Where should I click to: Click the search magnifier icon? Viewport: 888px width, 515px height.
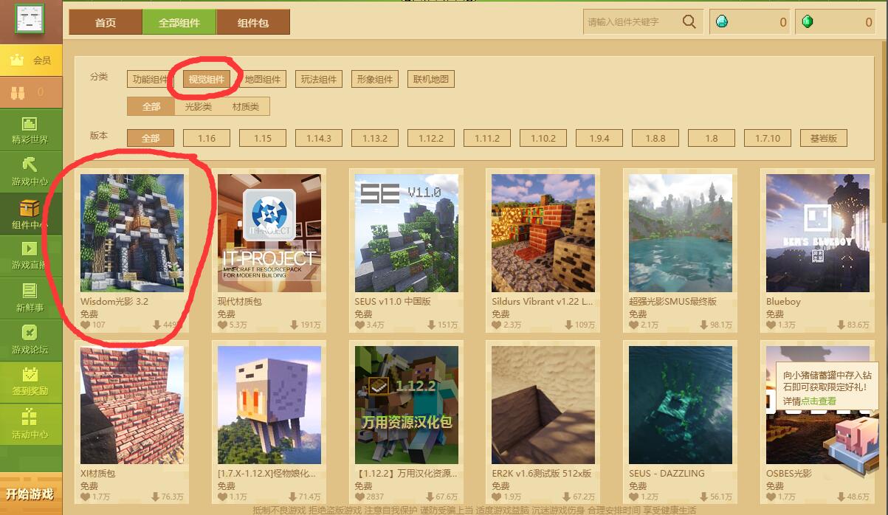(689, 22)
